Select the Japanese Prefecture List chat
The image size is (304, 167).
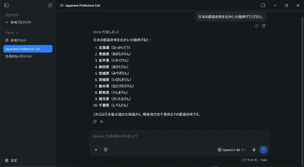tap(28, 49)
